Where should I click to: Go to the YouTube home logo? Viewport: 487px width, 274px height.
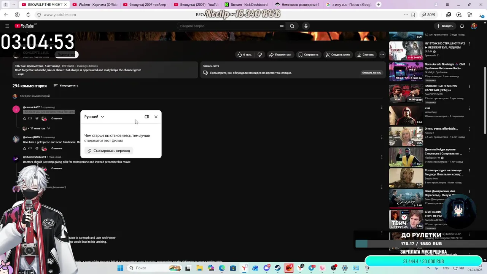coord(25,26)
